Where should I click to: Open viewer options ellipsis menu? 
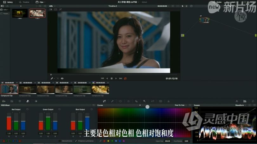[178, 6]
